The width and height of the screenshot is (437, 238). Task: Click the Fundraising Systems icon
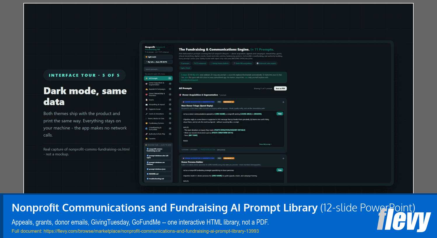click(146, 123)
